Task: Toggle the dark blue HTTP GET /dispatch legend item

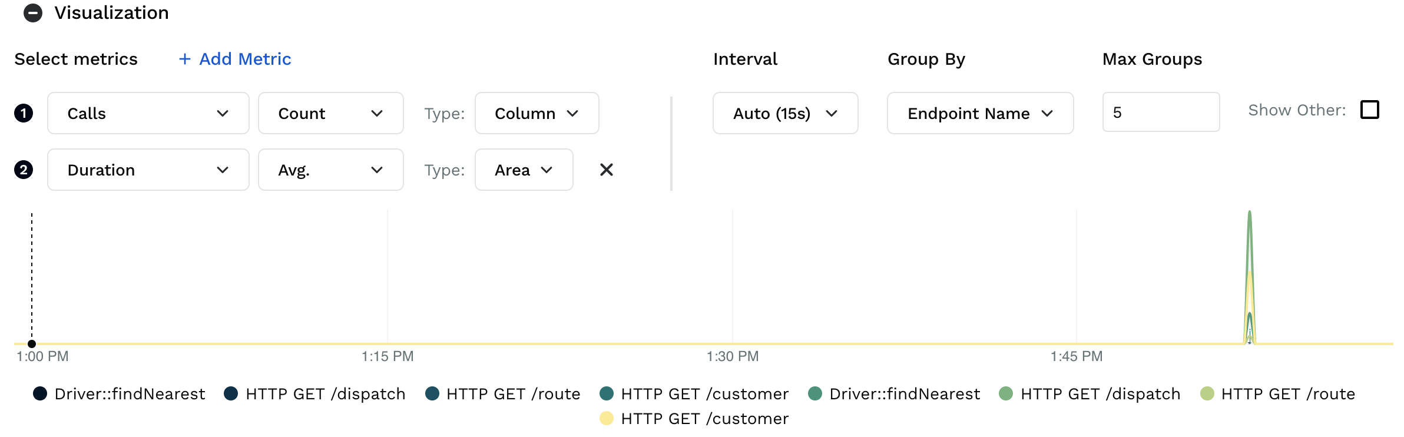Action: point(316,393)
